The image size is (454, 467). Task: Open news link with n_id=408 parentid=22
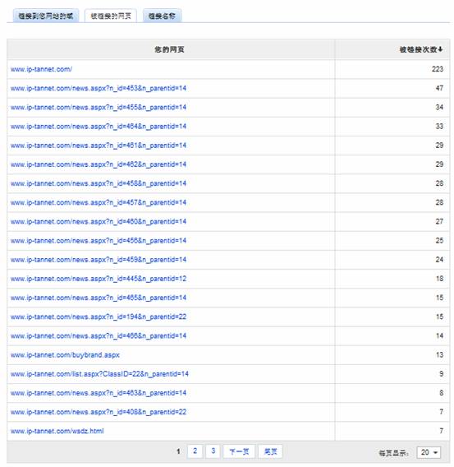[x=99, y=412]
